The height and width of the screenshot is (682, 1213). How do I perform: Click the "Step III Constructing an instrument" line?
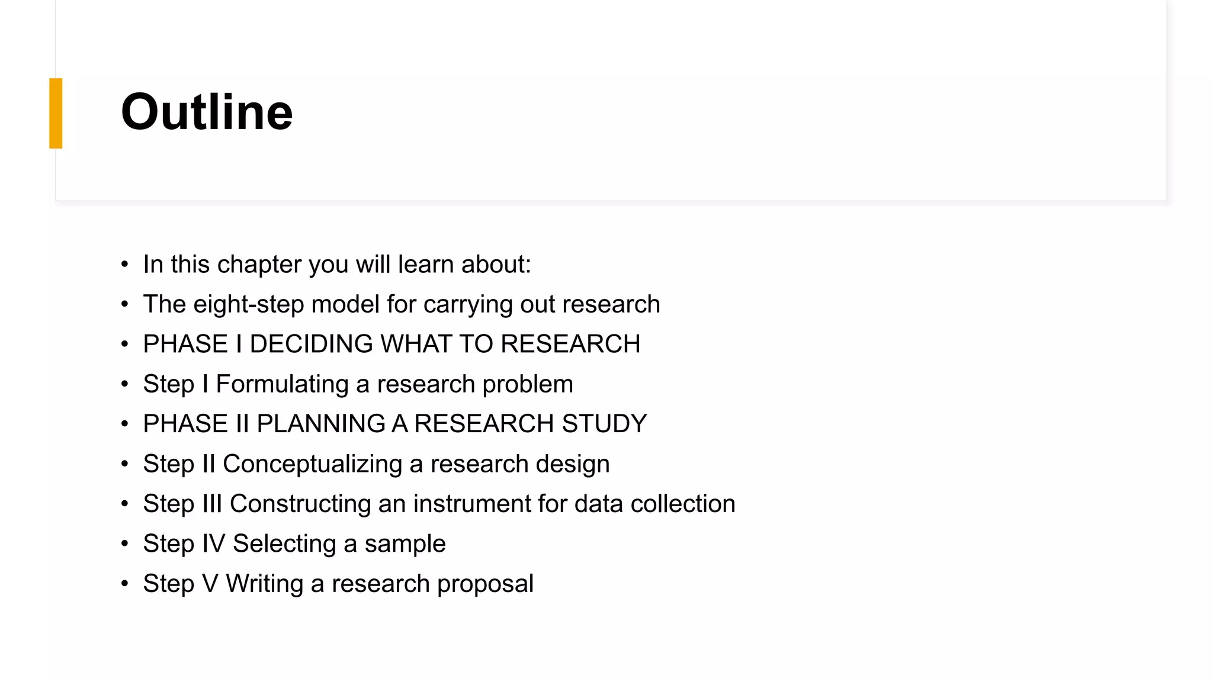(x=439, y=504)
